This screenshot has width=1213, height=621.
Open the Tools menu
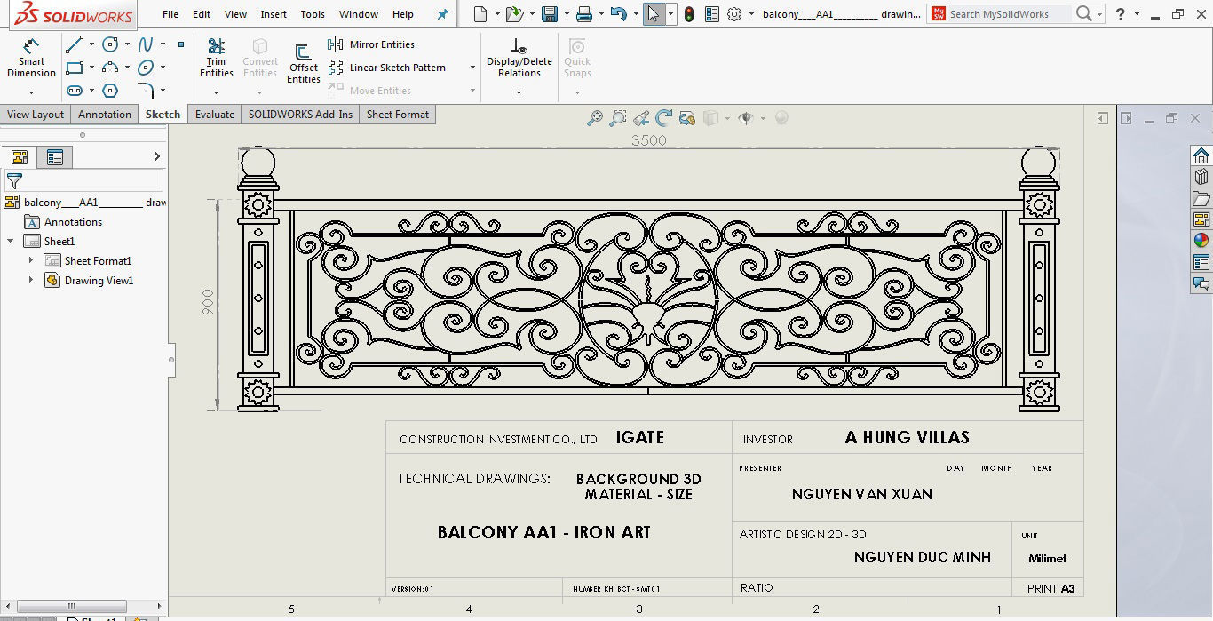pyautogui.click(x=313, y=14)
